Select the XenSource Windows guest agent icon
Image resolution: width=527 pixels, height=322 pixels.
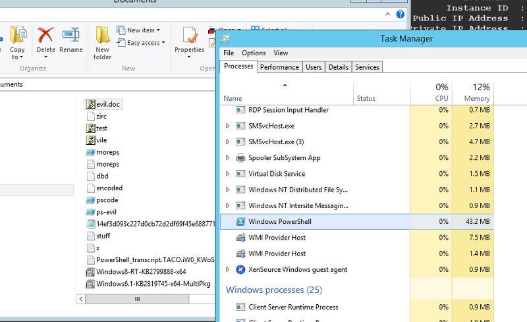click(240, 269)
